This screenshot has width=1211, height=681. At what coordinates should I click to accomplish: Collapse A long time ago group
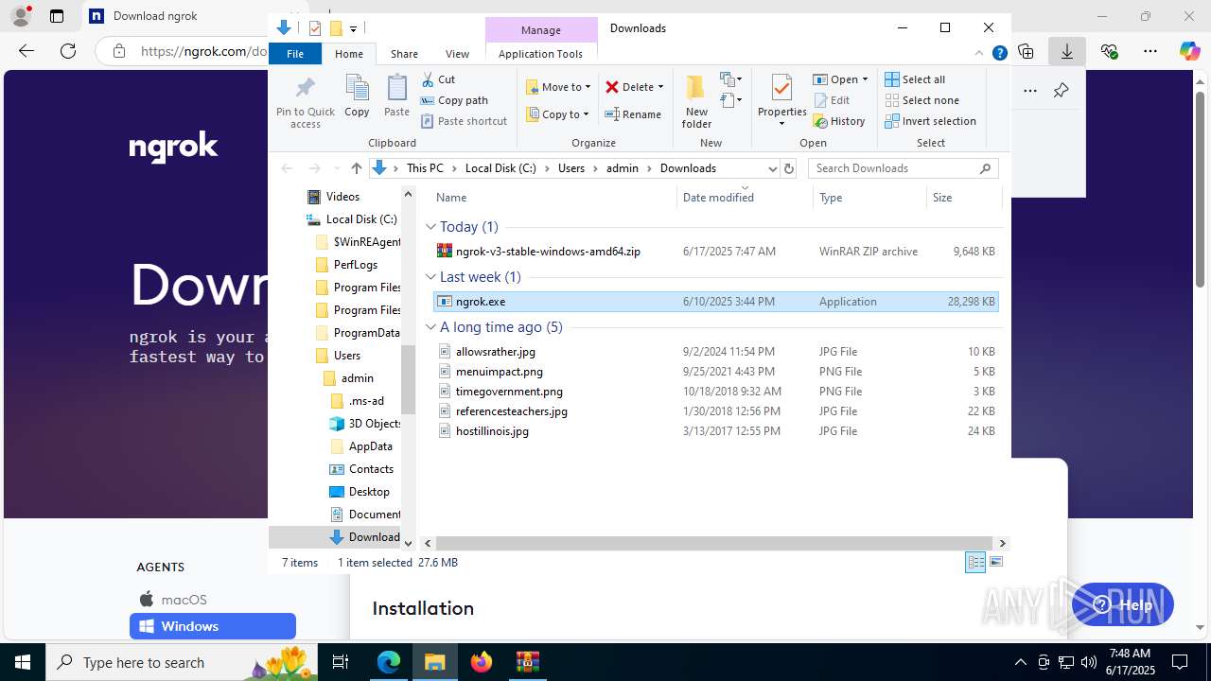[x=430, y=327]
